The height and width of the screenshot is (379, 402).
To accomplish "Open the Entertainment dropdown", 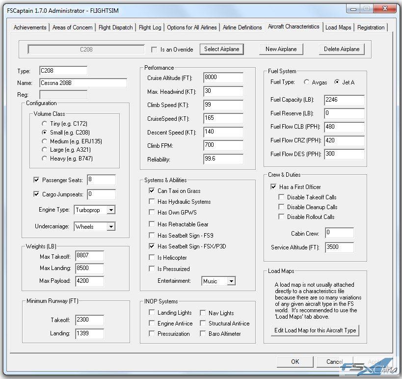I will 218,281.
